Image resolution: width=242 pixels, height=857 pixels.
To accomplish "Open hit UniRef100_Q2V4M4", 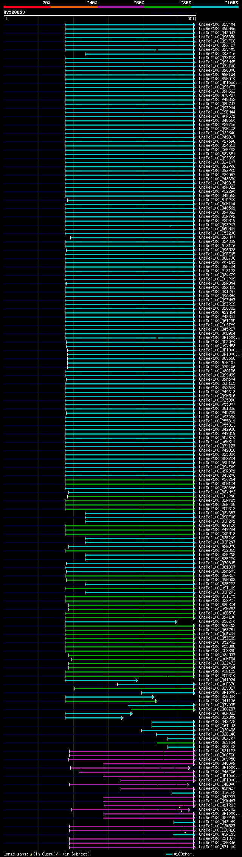I will pos(217,24).
